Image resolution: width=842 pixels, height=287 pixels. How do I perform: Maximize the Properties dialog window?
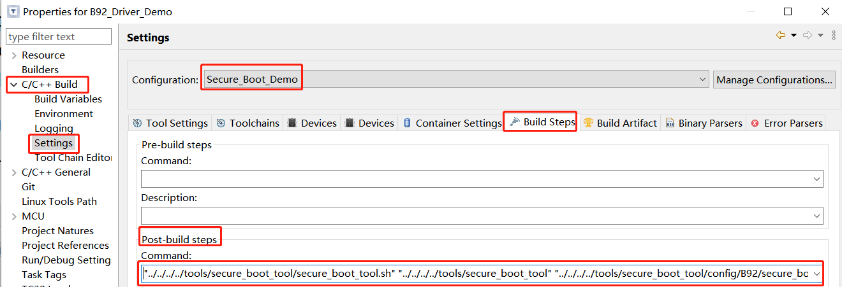pyautogui.click(x=788, y=11)
